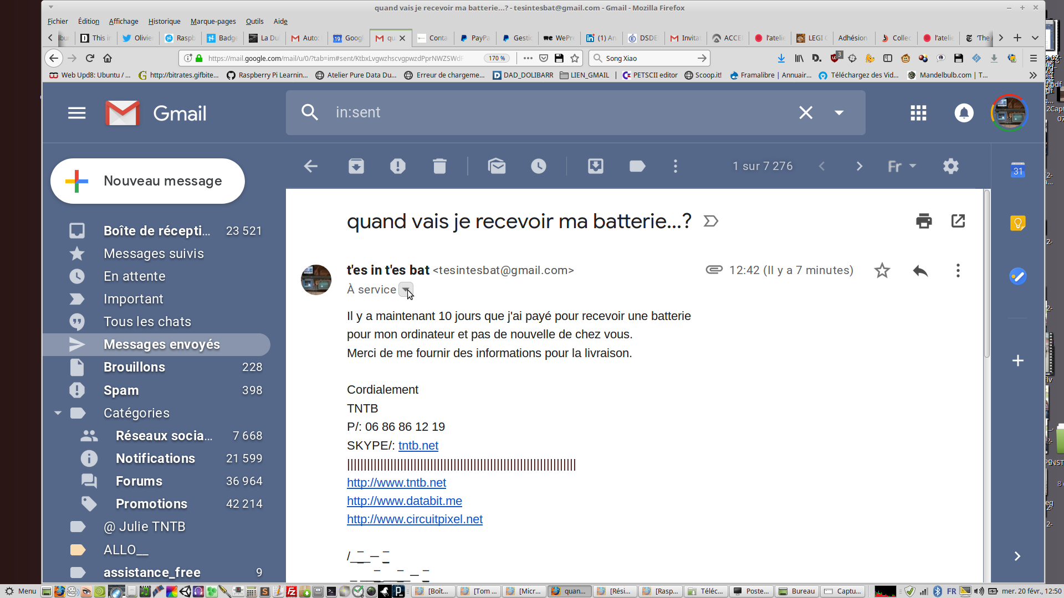Reply with the arrow icon
The width and height of the screenshot is (1064, 598).
pyautogui.click(x=920, y=270)
